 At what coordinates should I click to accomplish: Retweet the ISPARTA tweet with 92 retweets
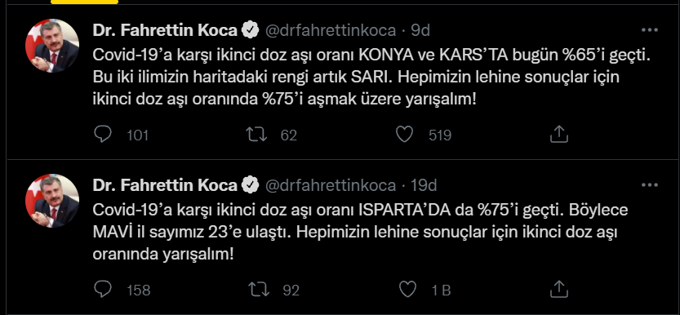(259, 289)
